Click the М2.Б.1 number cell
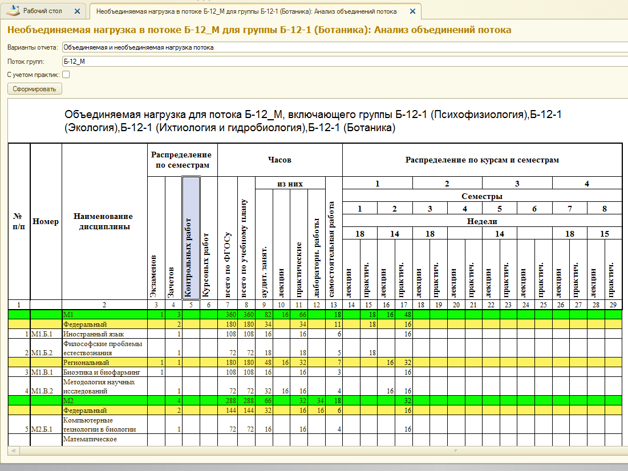Screen dimensions: 628x471 (x=46, y=425)
